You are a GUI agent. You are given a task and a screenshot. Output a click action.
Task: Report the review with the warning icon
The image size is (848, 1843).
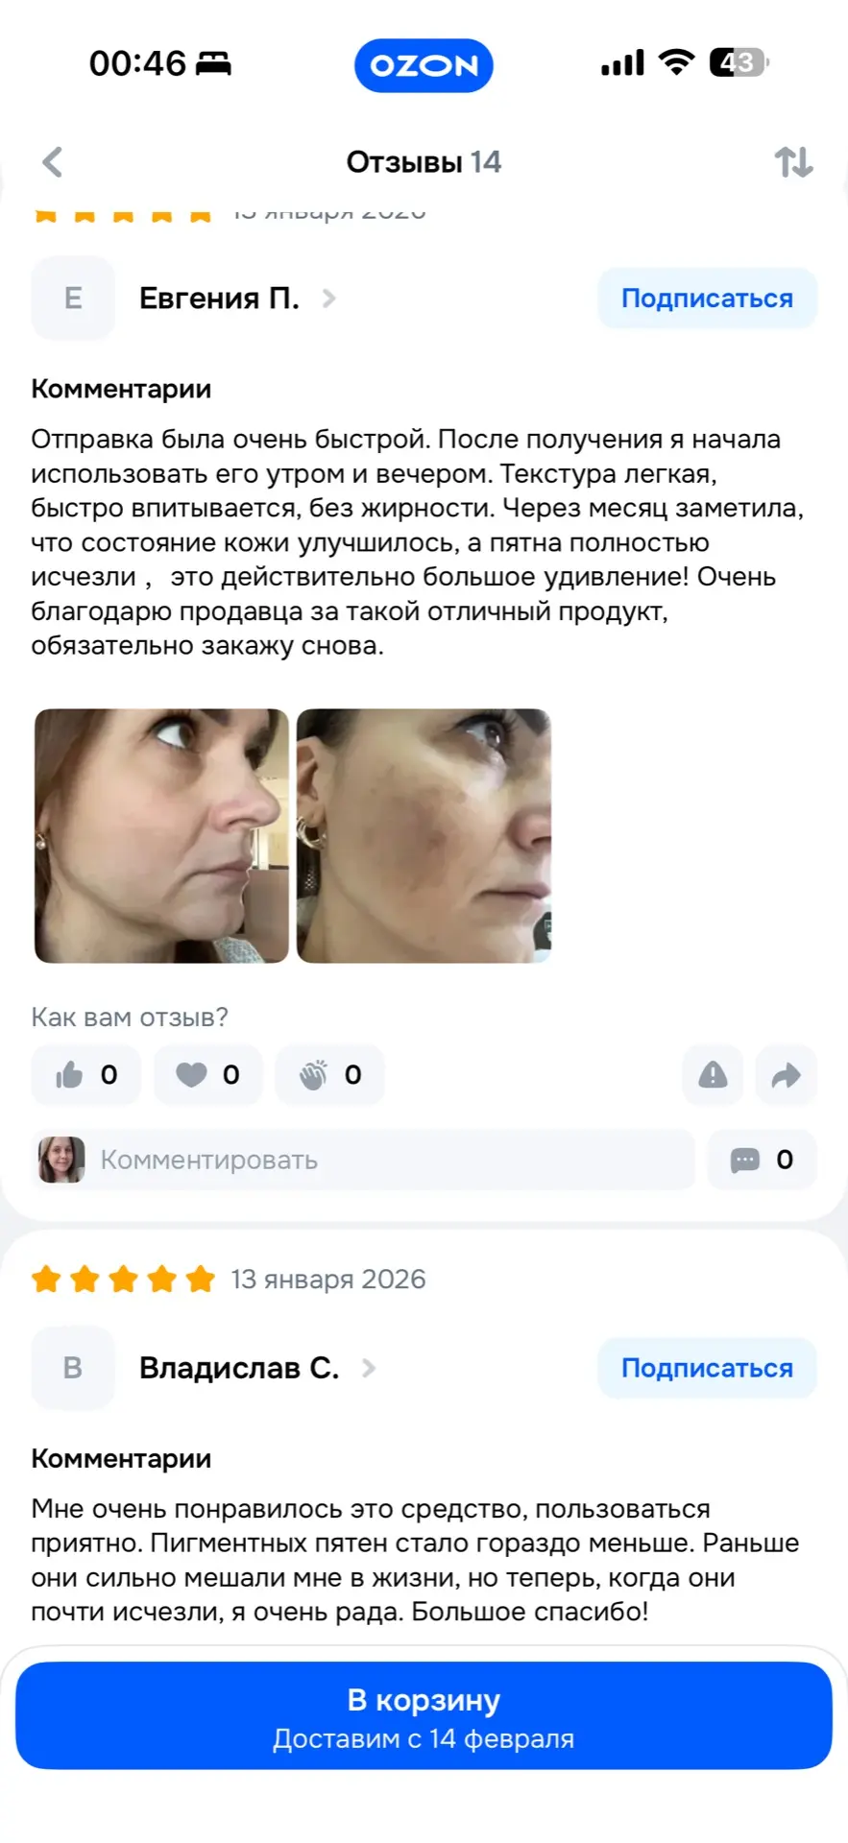click(x=713, y=1074)
